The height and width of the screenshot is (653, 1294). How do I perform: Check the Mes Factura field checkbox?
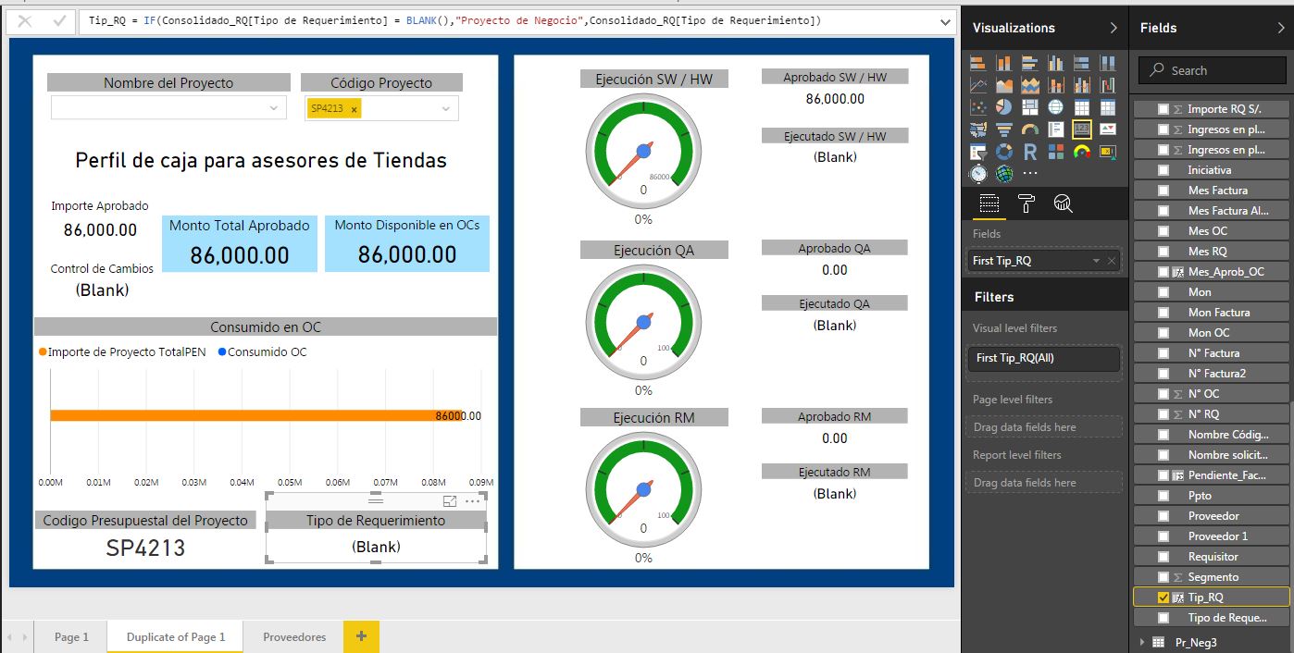[1163, 191]
